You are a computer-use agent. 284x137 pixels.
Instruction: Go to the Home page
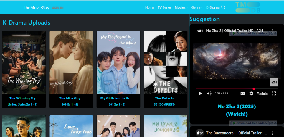pos(150,7)
